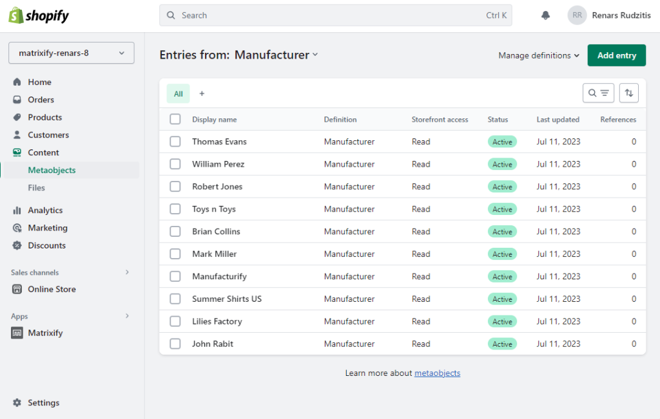The width and height of the screenshot is (660, 419).
Task: Click the Add entry button
Action: point(616,55)
